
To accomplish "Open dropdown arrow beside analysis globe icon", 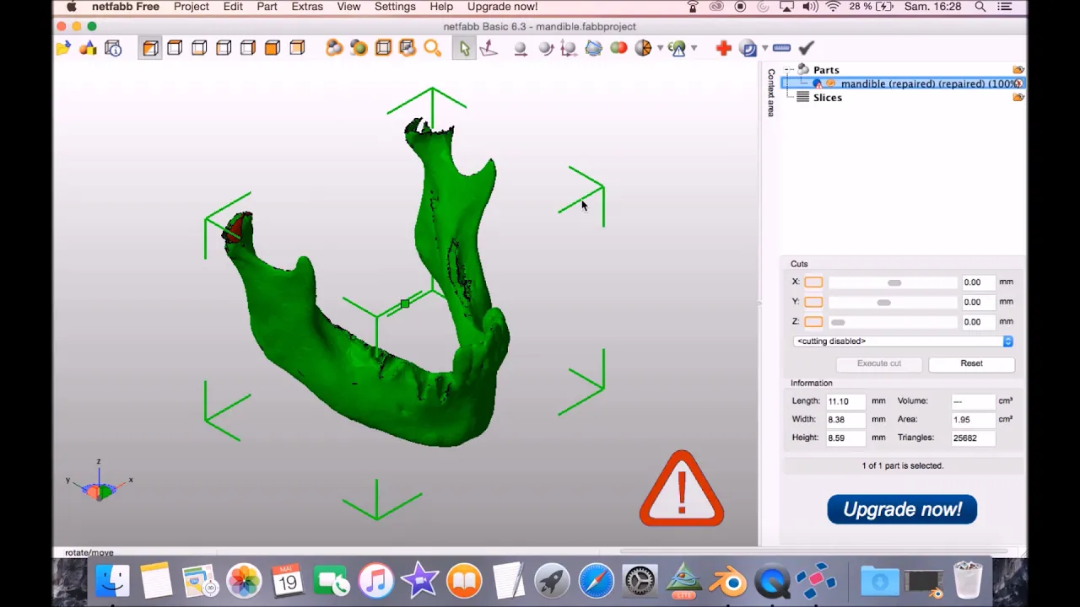I will (694, 48).
